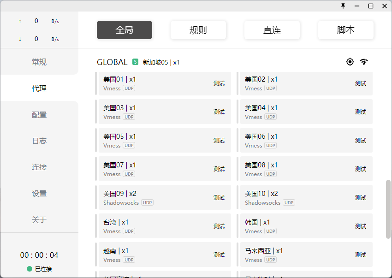Click the 新加坡05 | x1 current selection label

click(x=161, y=62)
